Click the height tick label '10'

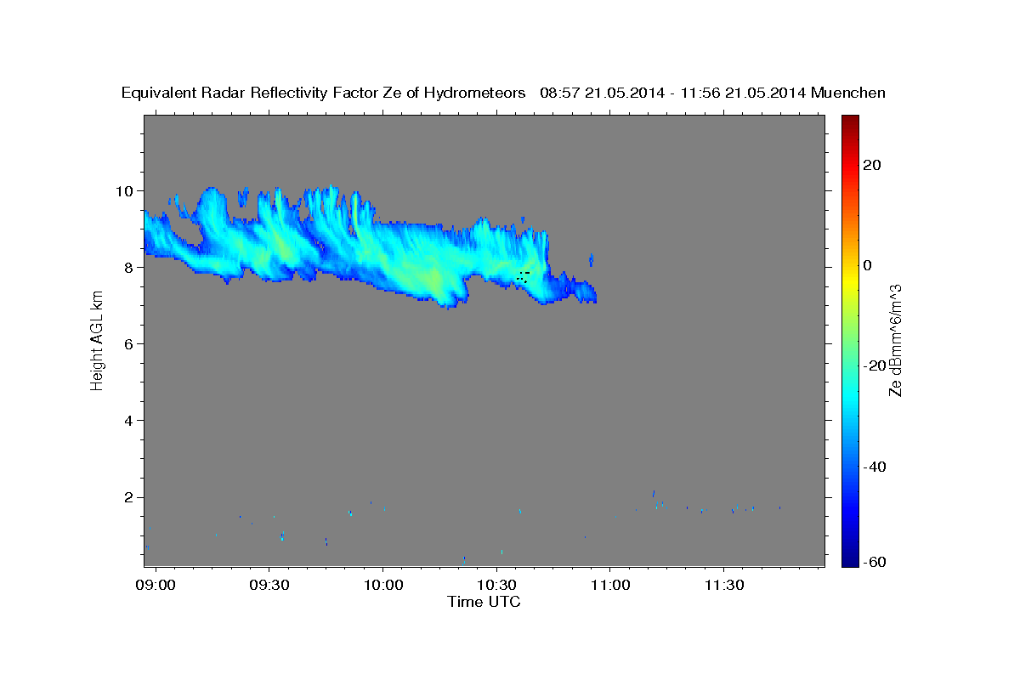coord(125,190)
